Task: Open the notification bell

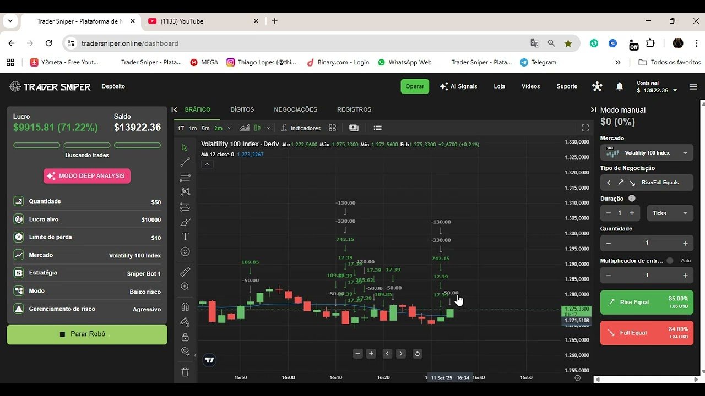Action: pyautogui.click(x=620, y=86)
